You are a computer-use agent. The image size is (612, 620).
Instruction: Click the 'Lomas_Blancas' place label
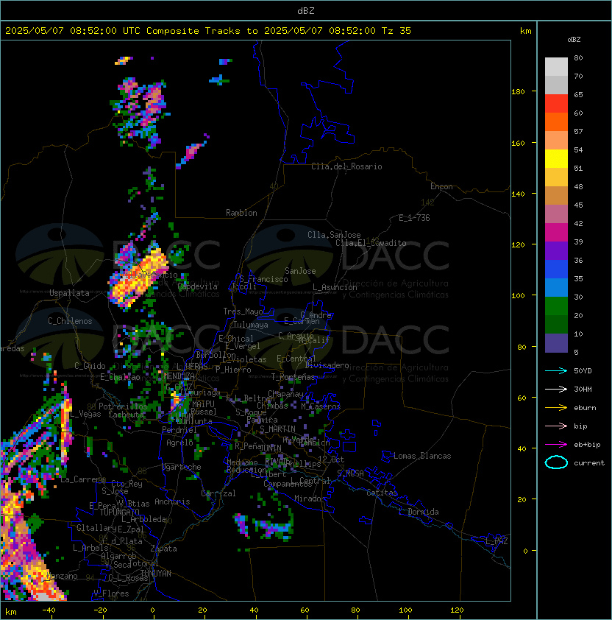[x=422, y=456]
